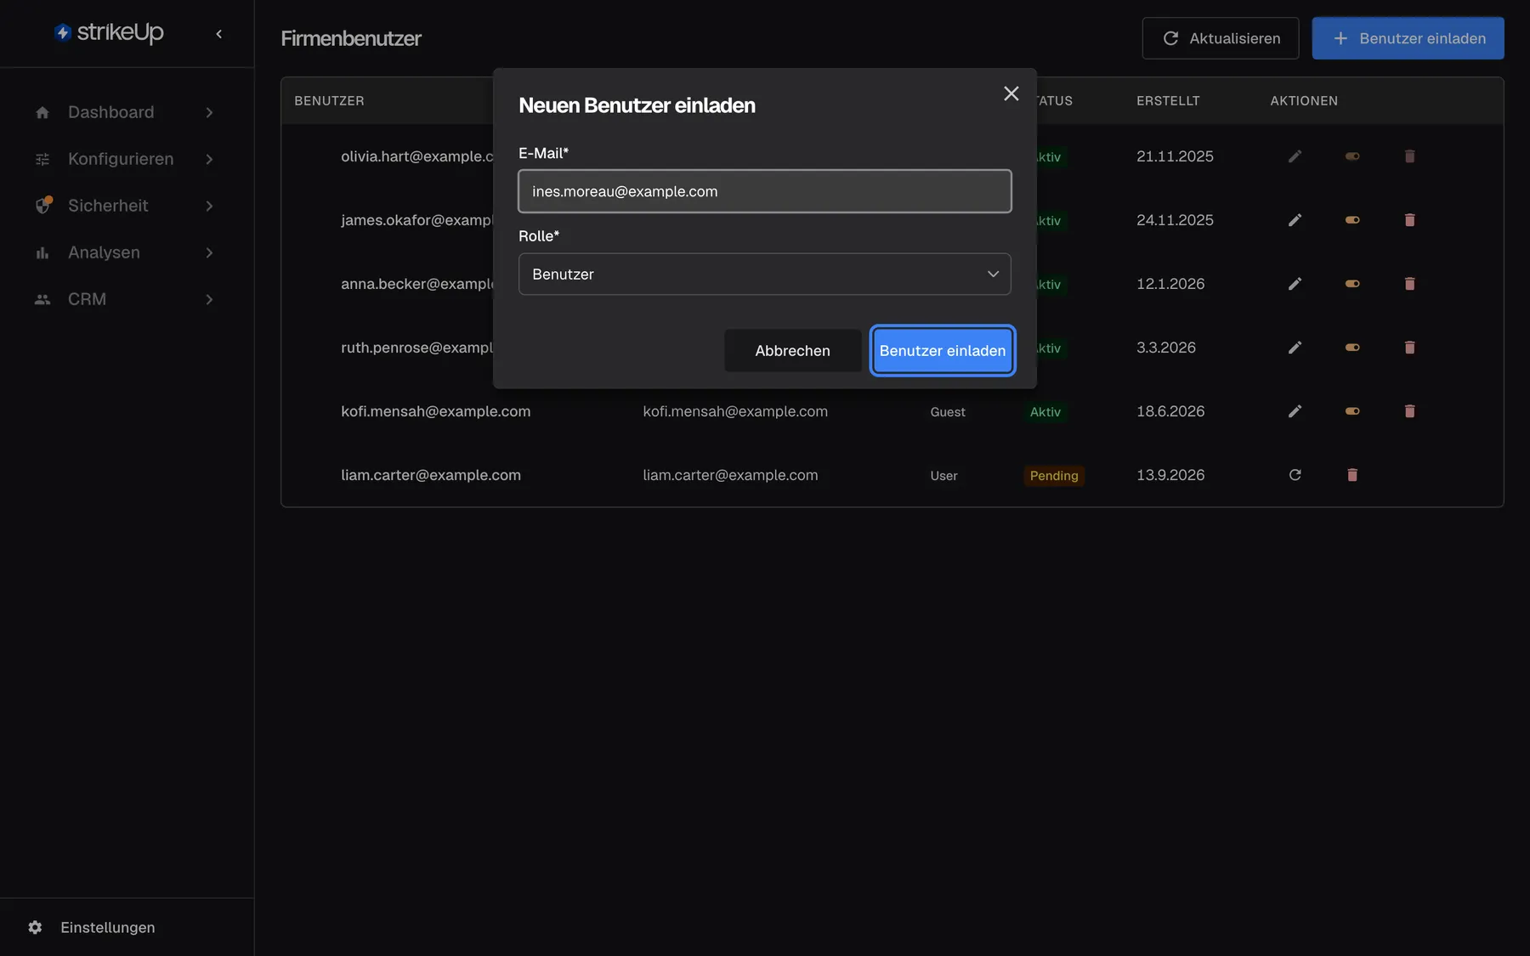The width and height of the screenshot is (1530, 956).
Task: Edit the kofi.mensah user
Action: tap(1295, 411)
